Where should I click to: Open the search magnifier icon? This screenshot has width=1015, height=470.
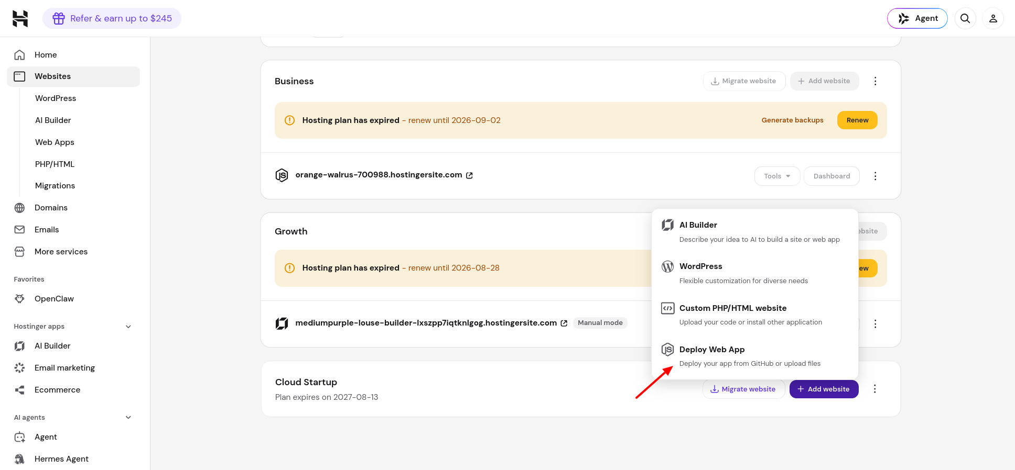[x=965, y=18]
